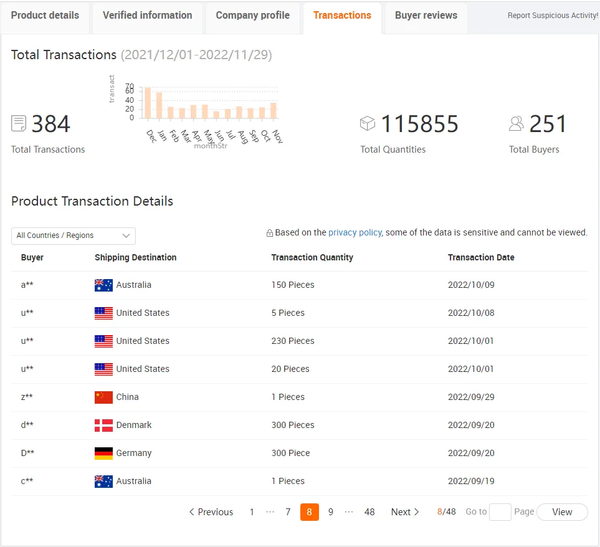Go to Previous page
This screenshot has width=600, height=547.
(x=211, y=512)
